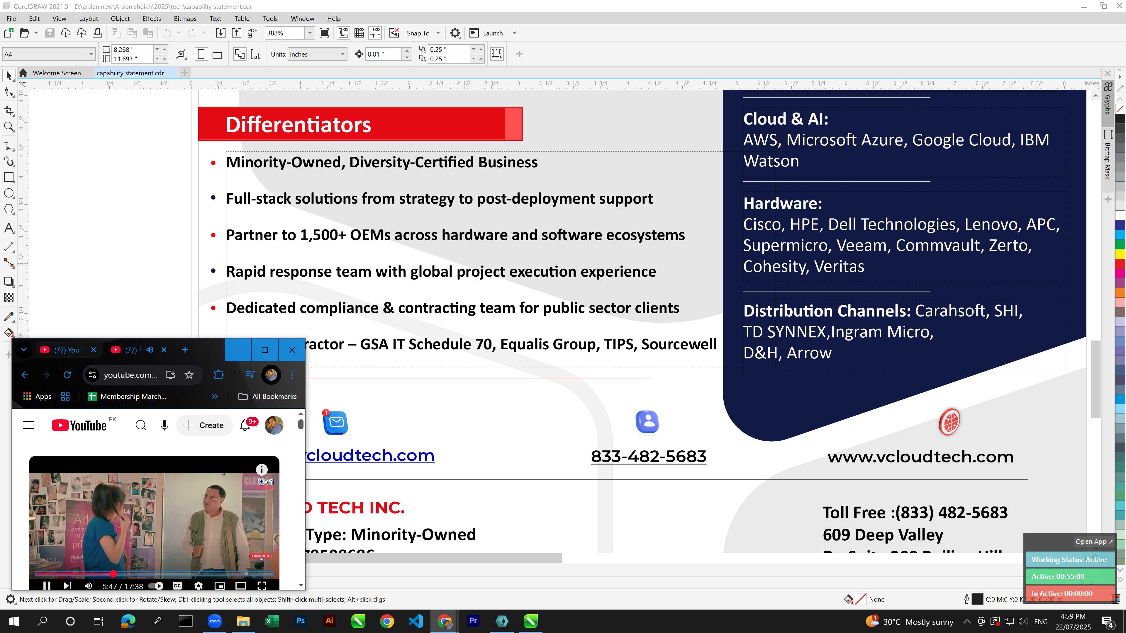Viewport: 1126px width, 633px height.
Task: Toggle Snap off button
Action: click(394, 33)
